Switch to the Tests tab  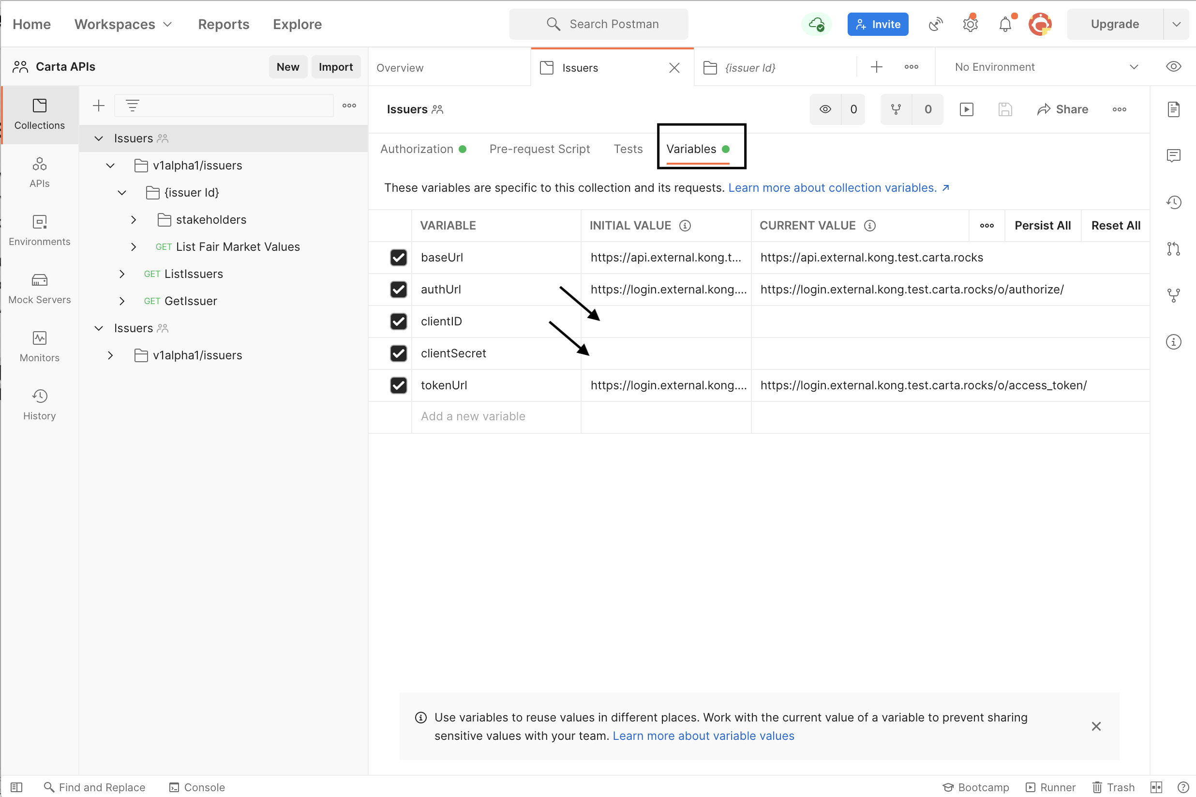click(x=628, y=149)
